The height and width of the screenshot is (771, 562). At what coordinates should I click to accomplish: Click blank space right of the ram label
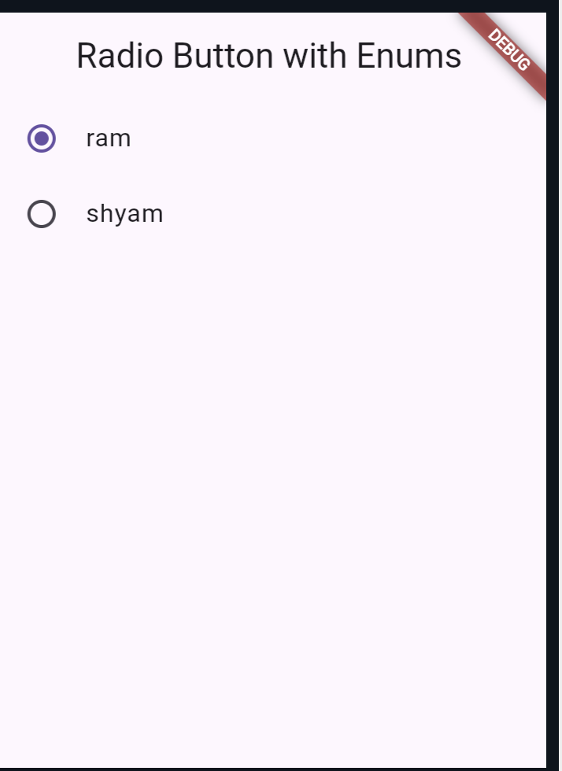[x=335, y=138]
